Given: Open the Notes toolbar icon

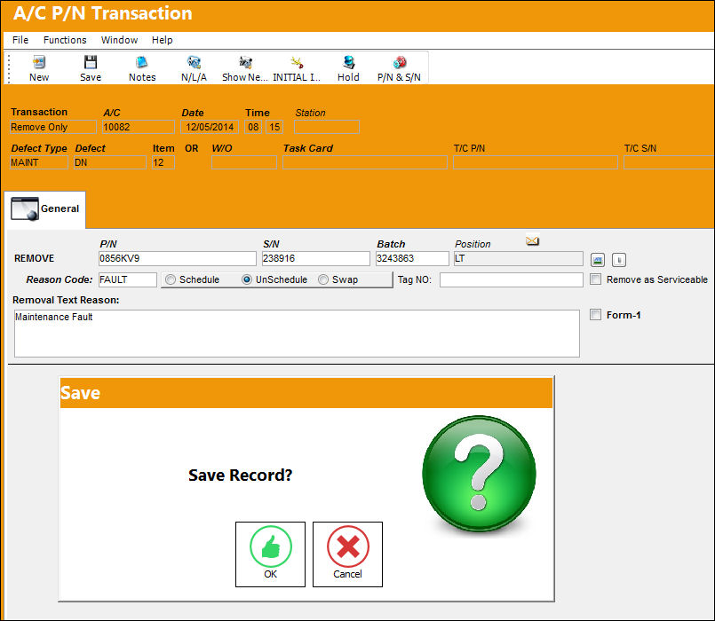Looking at the screenshot, I should tap(142, 62).
